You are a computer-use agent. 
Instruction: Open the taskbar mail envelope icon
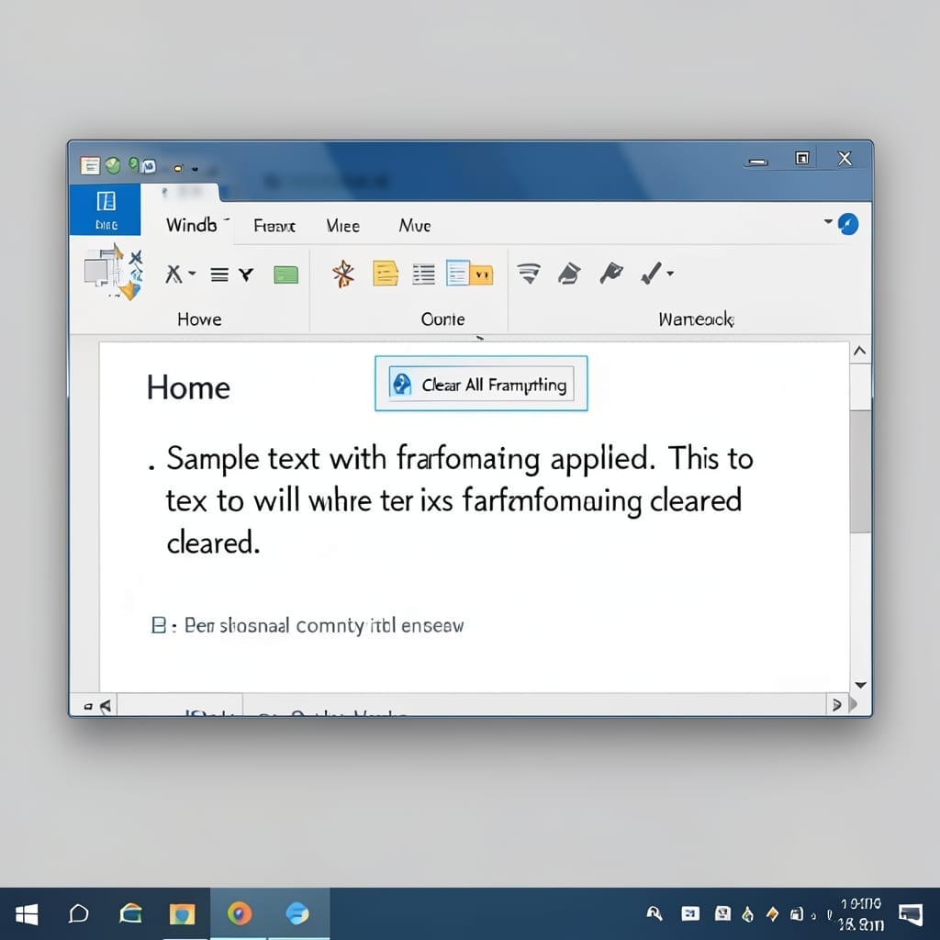(x=130, y=914)
